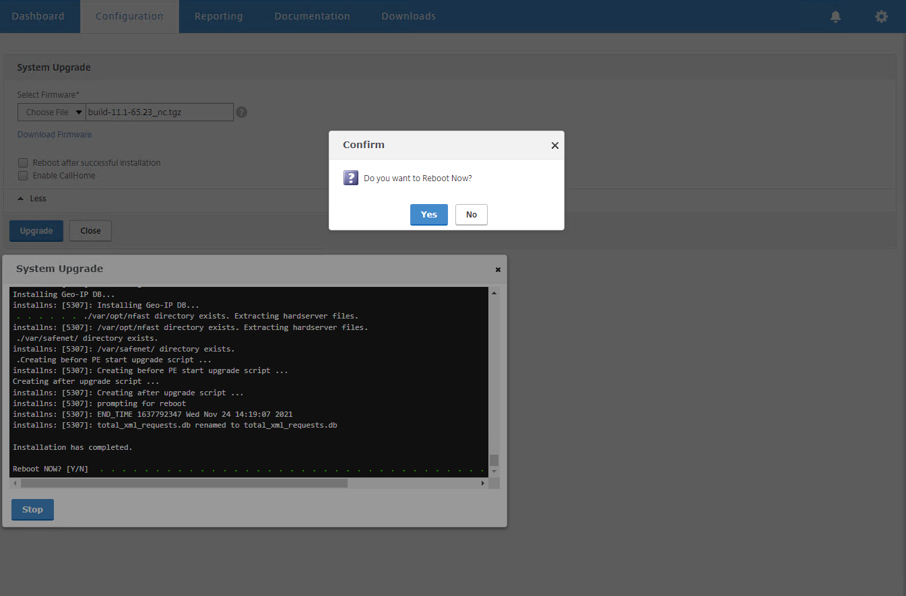This screenshot has width=906, height=596.
Task: Click the log scroll-right arrow
Action: 483,484
